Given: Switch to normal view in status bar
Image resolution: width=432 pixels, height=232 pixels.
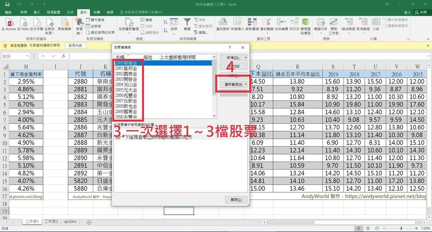Looking at the screenshot, I should (359, 229).
